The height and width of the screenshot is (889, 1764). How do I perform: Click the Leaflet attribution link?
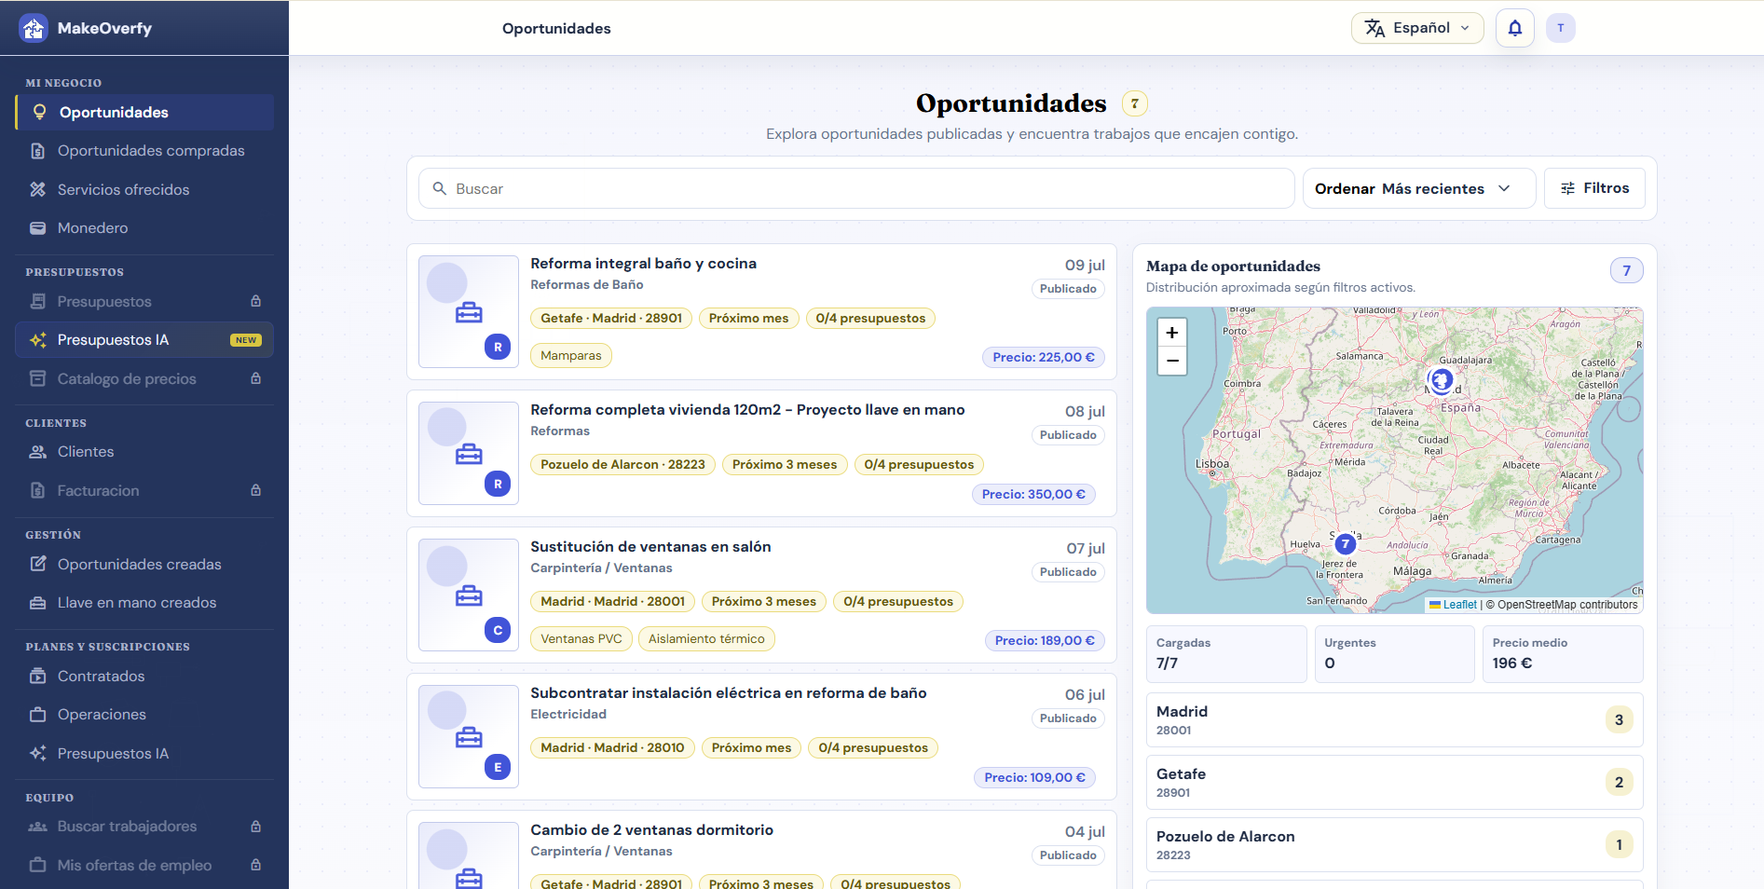coord(1459,605)
